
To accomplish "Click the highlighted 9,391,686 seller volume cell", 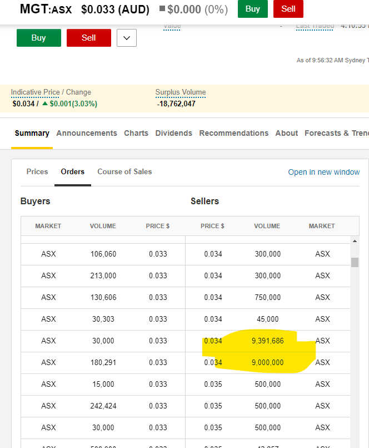I will click(x=267, y=341).
